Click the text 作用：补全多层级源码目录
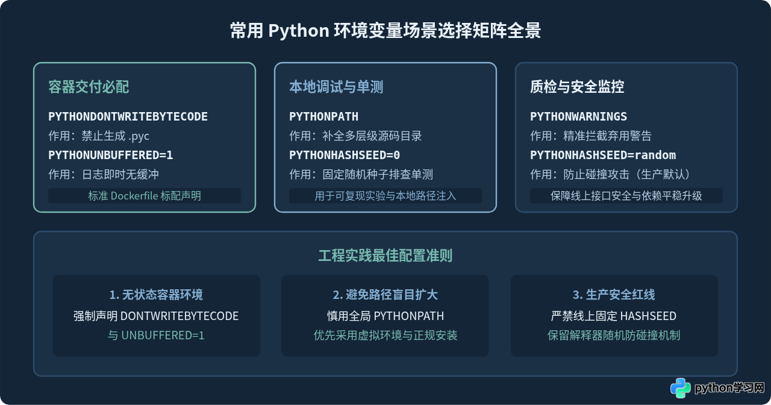This screenshot has width=771, height=405. pos(355,136)
